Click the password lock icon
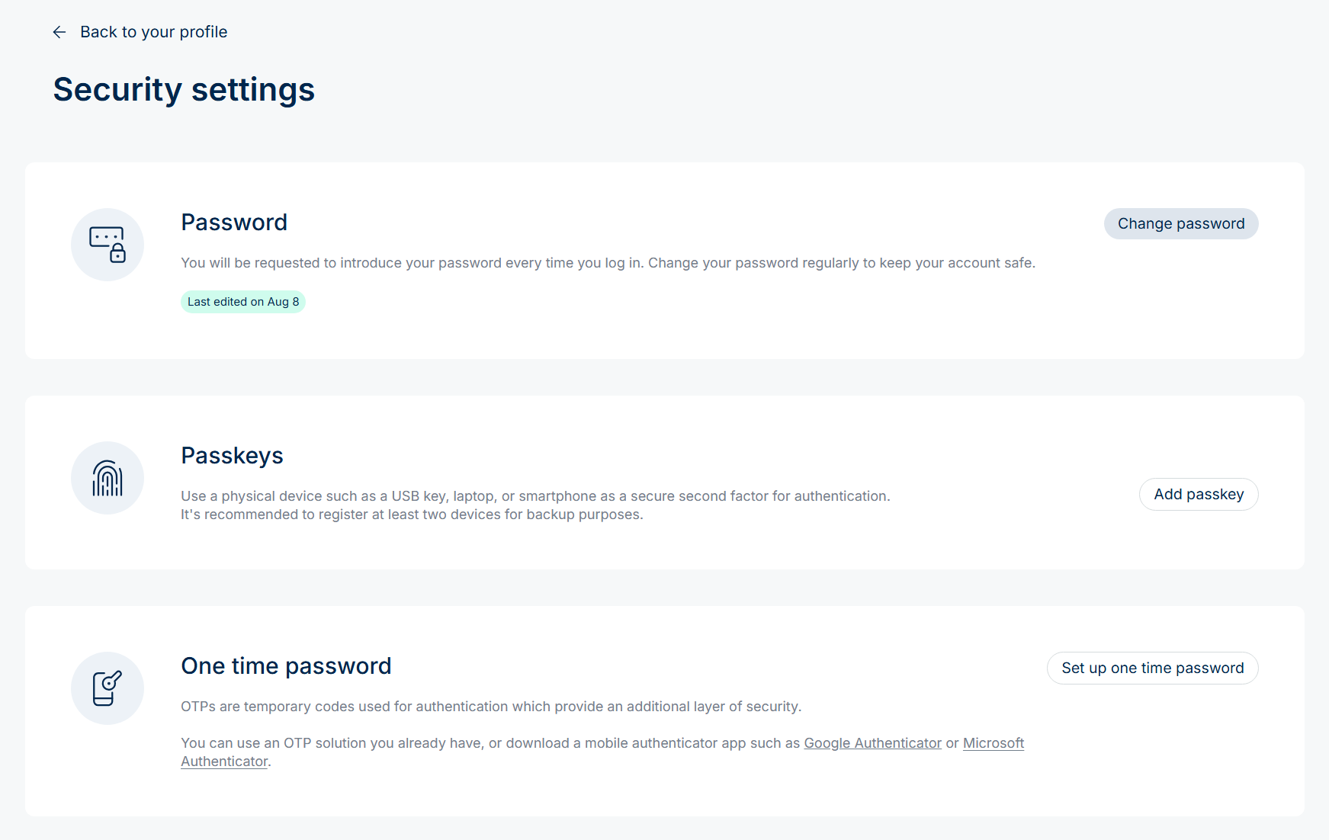The image size is (1329, 840). point(108,245)
